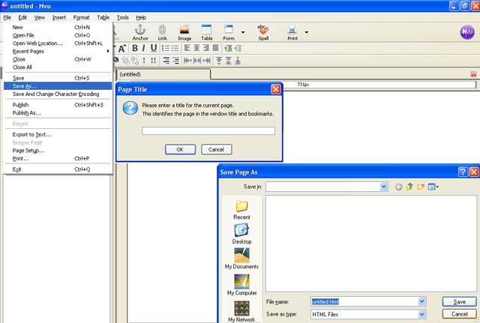Open the Format menu
Screen dimensions: 480x323
click(82, 17)
